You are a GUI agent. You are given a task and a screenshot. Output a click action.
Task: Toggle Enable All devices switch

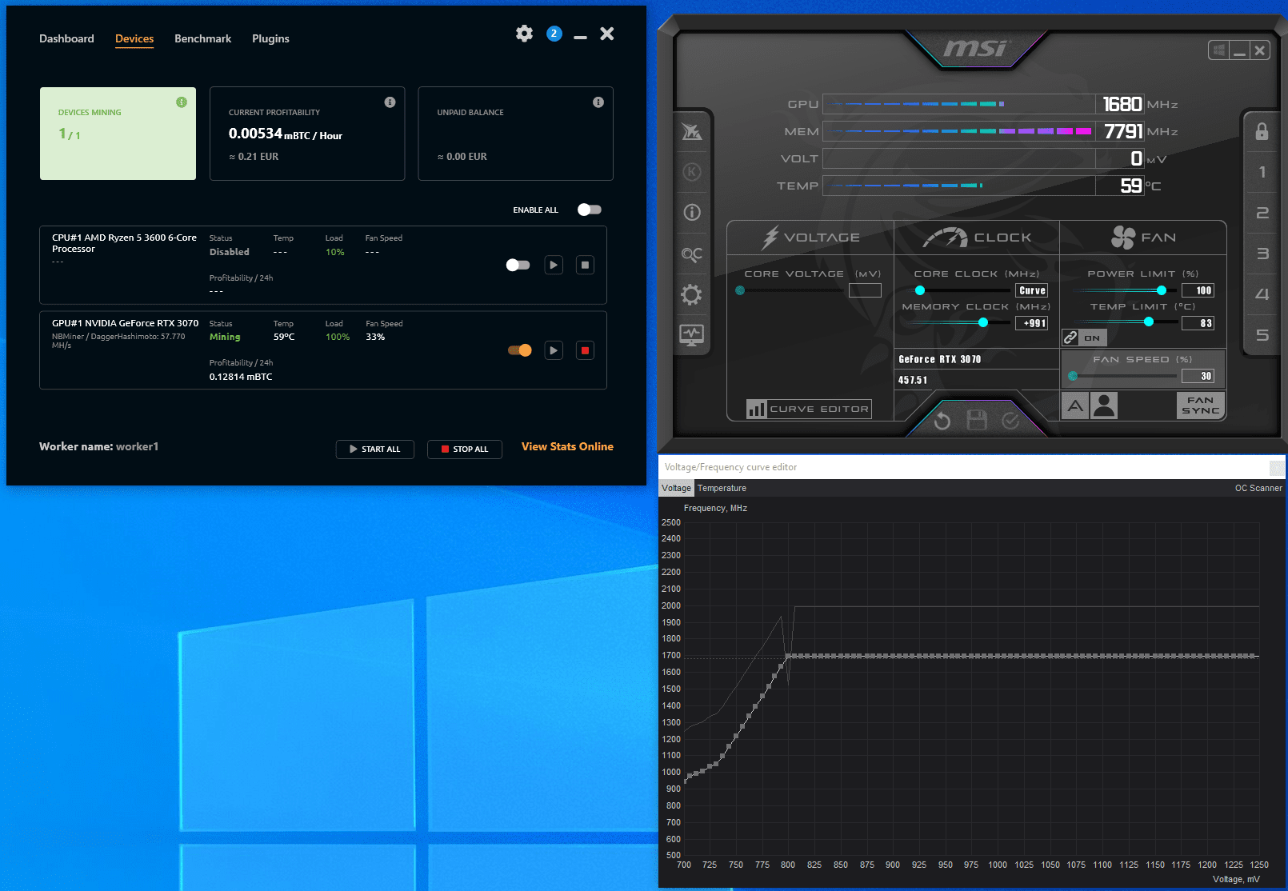tap(590, 210)
